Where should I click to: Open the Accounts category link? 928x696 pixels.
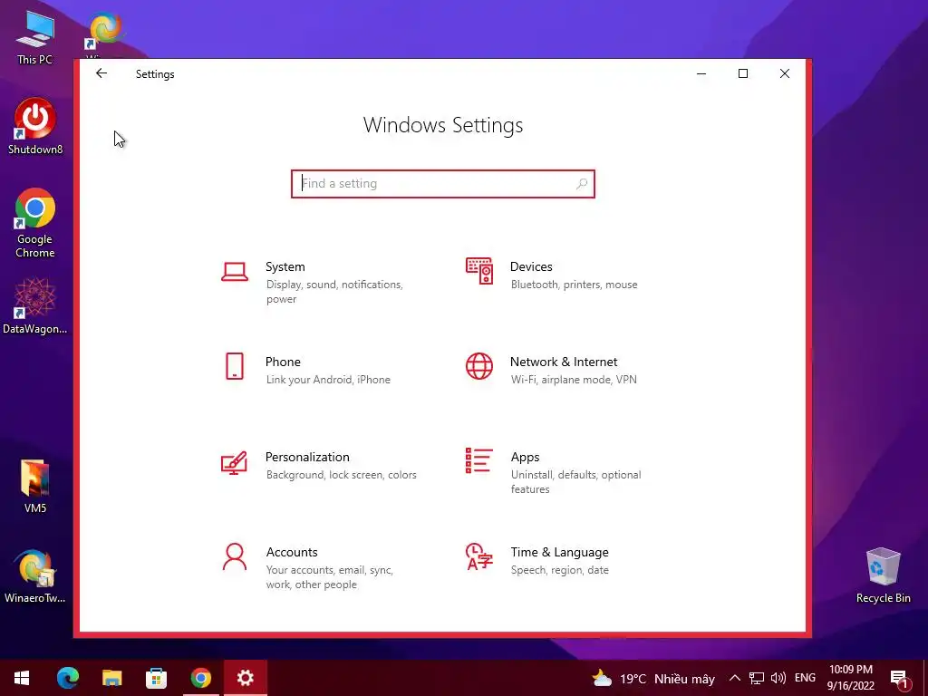(x=292, y=552)
